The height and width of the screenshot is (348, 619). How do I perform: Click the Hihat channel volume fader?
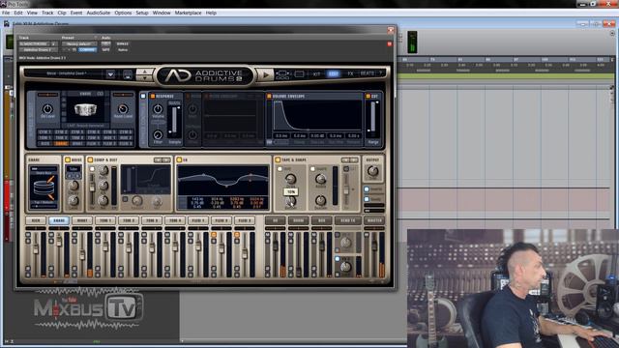tap(82, 255)
